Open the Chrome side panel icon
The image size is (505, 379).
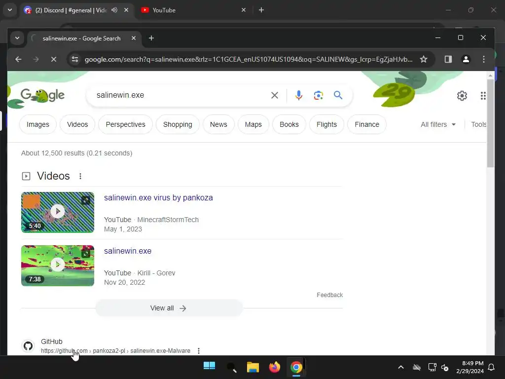click(448, 59)
